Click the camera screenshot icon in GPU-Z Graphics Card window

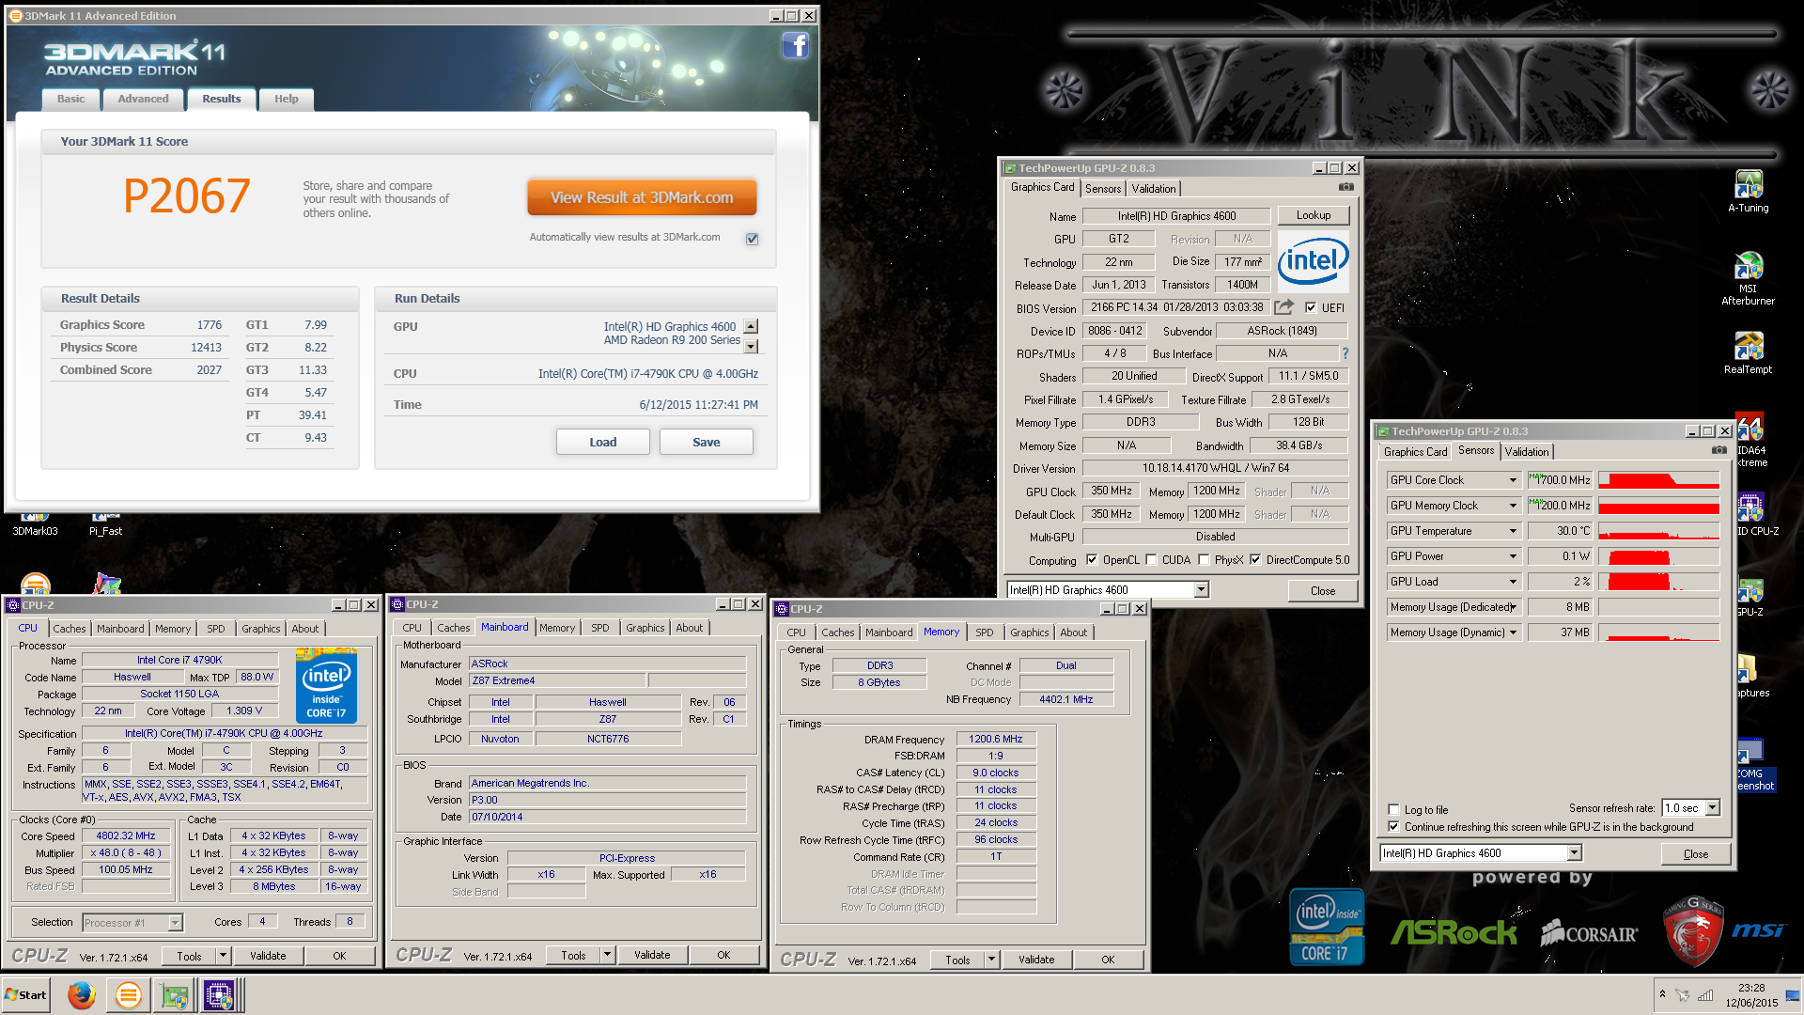tap(1345, 187)
